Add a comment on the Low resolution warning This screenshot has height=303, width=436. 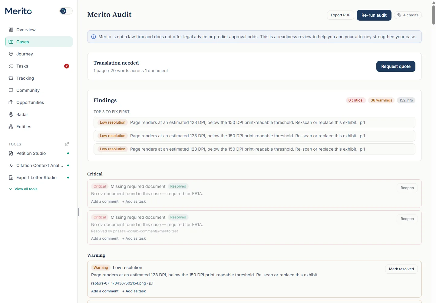pyautogui.click(x=105, y=291)
